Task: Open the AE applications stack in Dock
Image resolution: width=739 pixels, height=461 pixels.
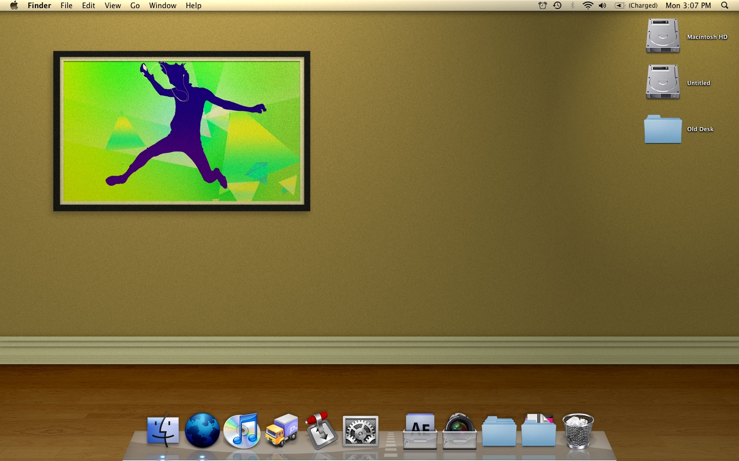Action: tap(420, 431)
